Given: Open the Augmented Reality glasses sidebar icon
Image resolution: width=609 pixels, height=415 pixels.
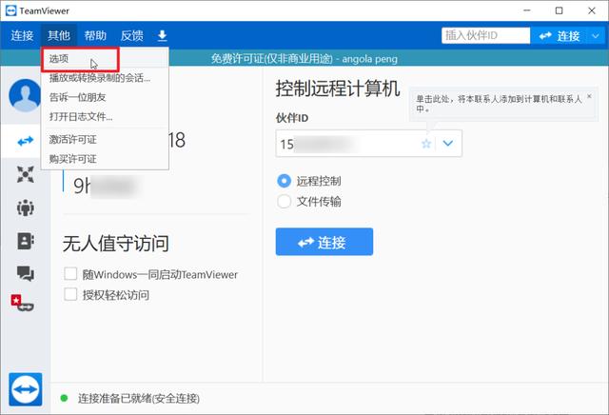Looking at the screenshot, I should [23, 304].
